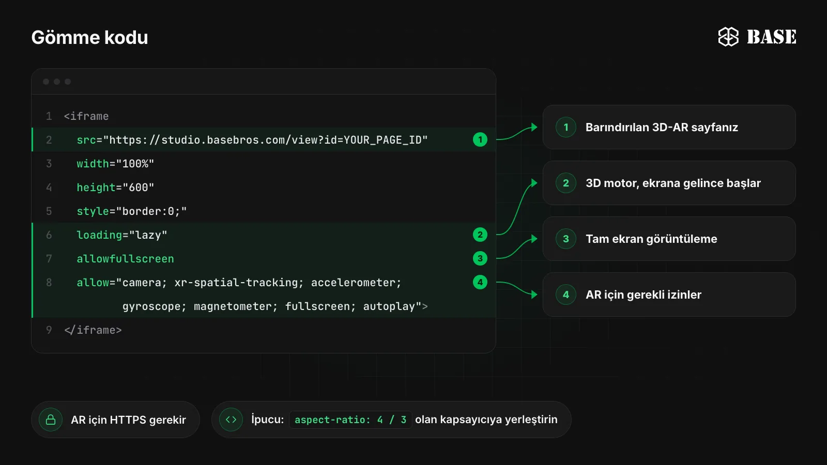The image size is (827, 465).
Task: Select the height="600" code line
Action: pyautogui.click(x=264, y=187)
